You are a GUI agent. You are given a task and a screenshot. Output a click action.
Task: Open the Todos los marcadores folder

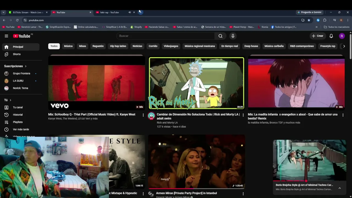(x=337, y=27)
